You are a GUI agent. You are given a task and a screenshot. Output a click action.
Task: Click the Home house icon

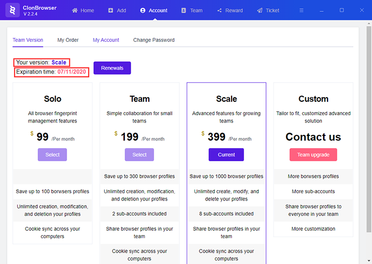click(x=75, y=10)
